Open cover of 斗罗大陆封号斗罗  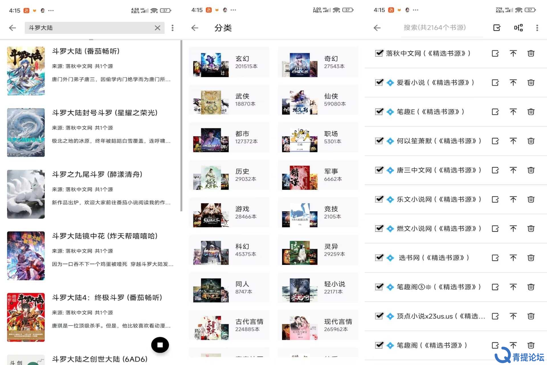(26, 133)
